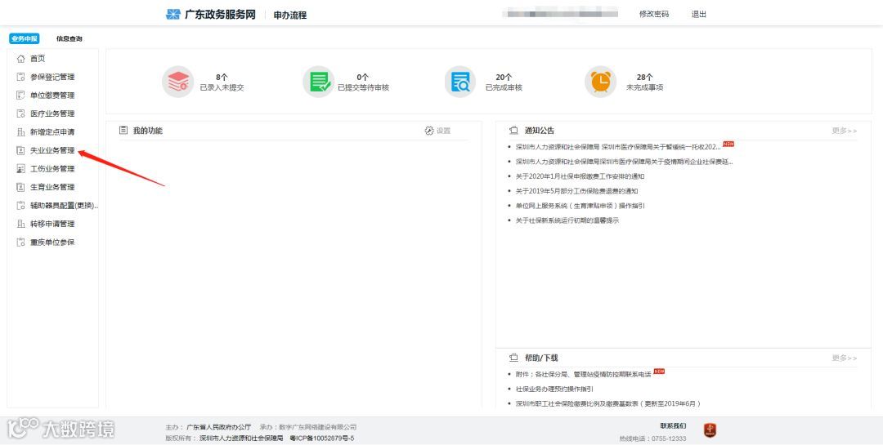Switch to the 业务申报 tab

(x=25, y=39)
